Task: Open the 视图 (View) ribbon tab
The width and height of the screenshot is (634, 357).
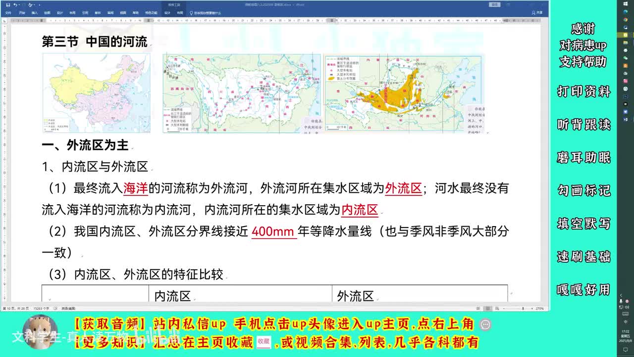Action: [x=123, y=12]
